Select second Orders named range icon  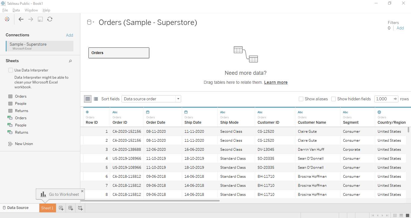tap(10, 118)
